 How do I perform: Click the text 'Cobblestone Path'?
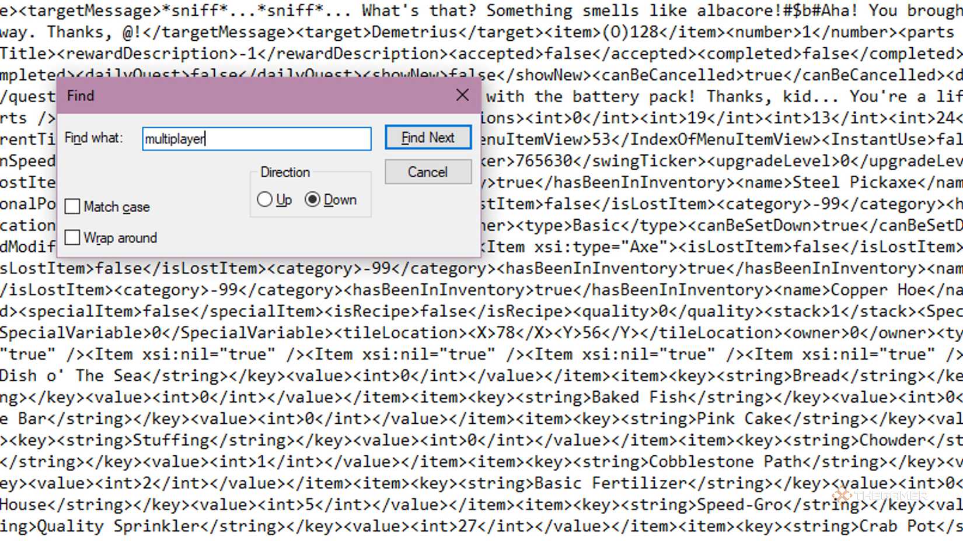(x=725, y=462)
